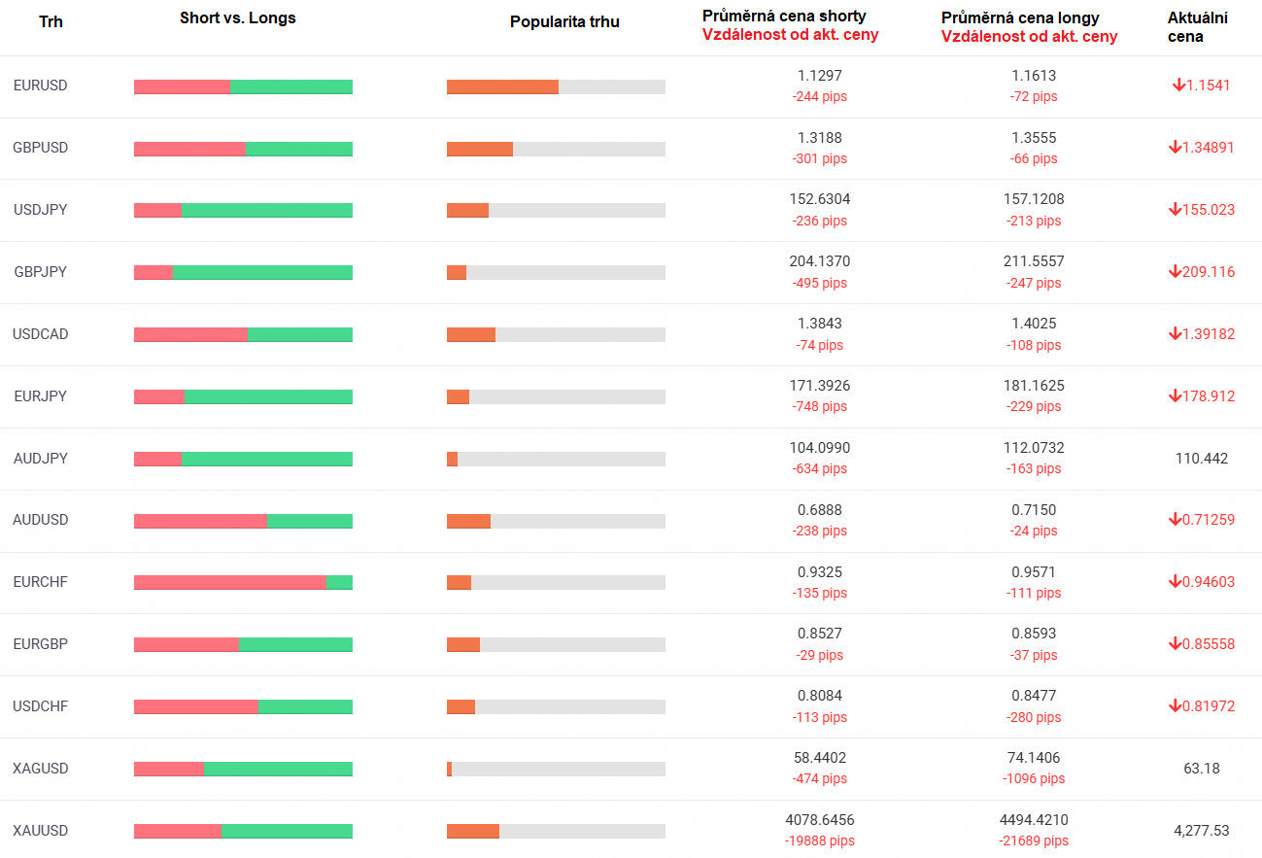Click the Short vs. Longs column header
Screen dimensions: 1262x858
(x=238, y=18)
